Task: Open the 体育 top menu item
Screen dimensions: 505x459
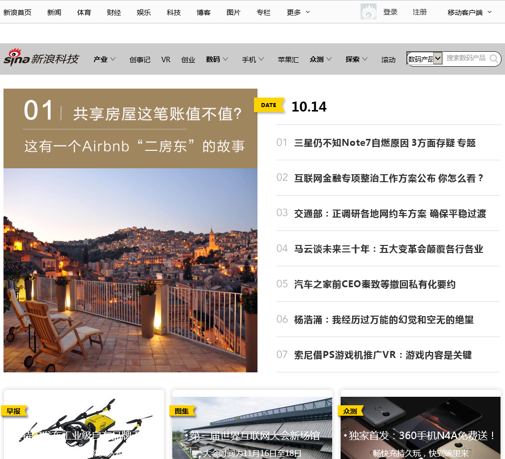Action: tap(84, 12)
